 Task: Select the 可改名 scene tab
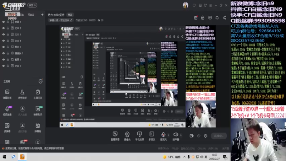[x=31, y=15]
